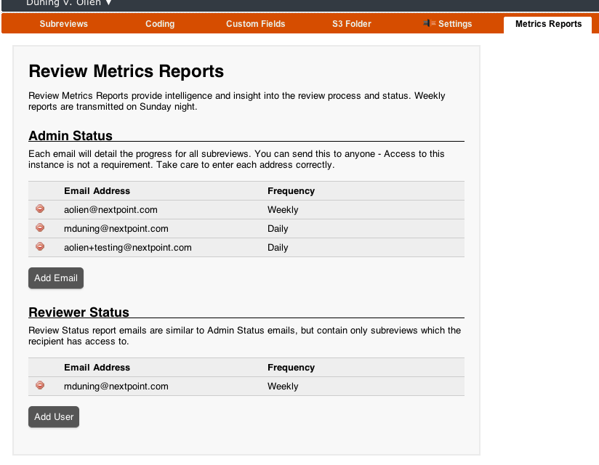Click the Reviewer Status section heading
This screenshot has width=599, height=465.
point(79,312)
